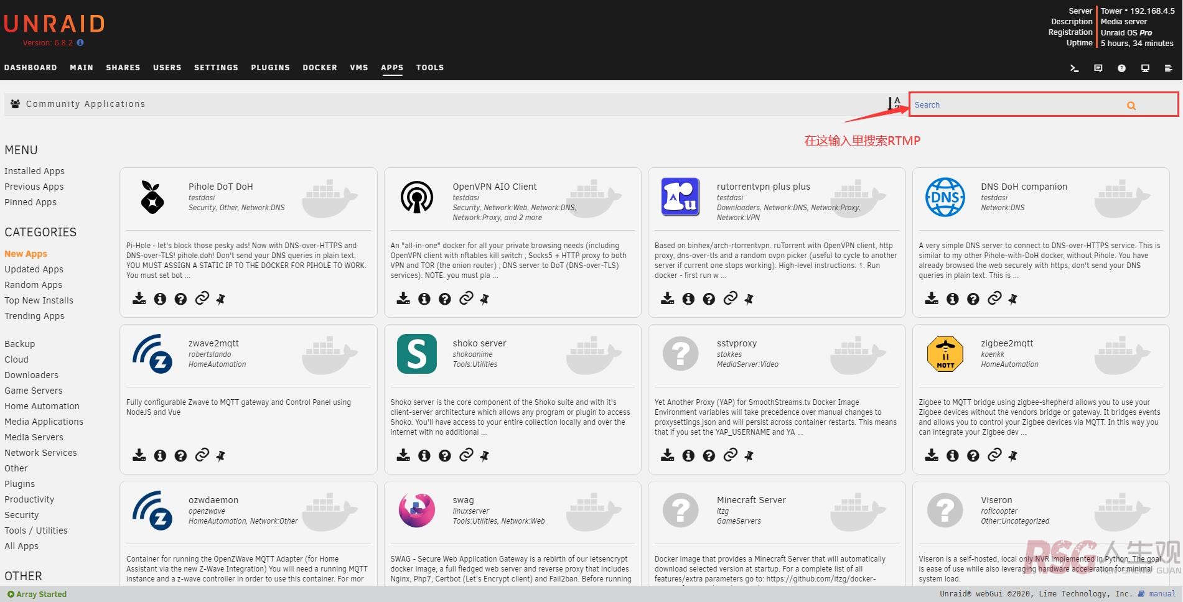Click the search magnifier icon

(1131, 106)
